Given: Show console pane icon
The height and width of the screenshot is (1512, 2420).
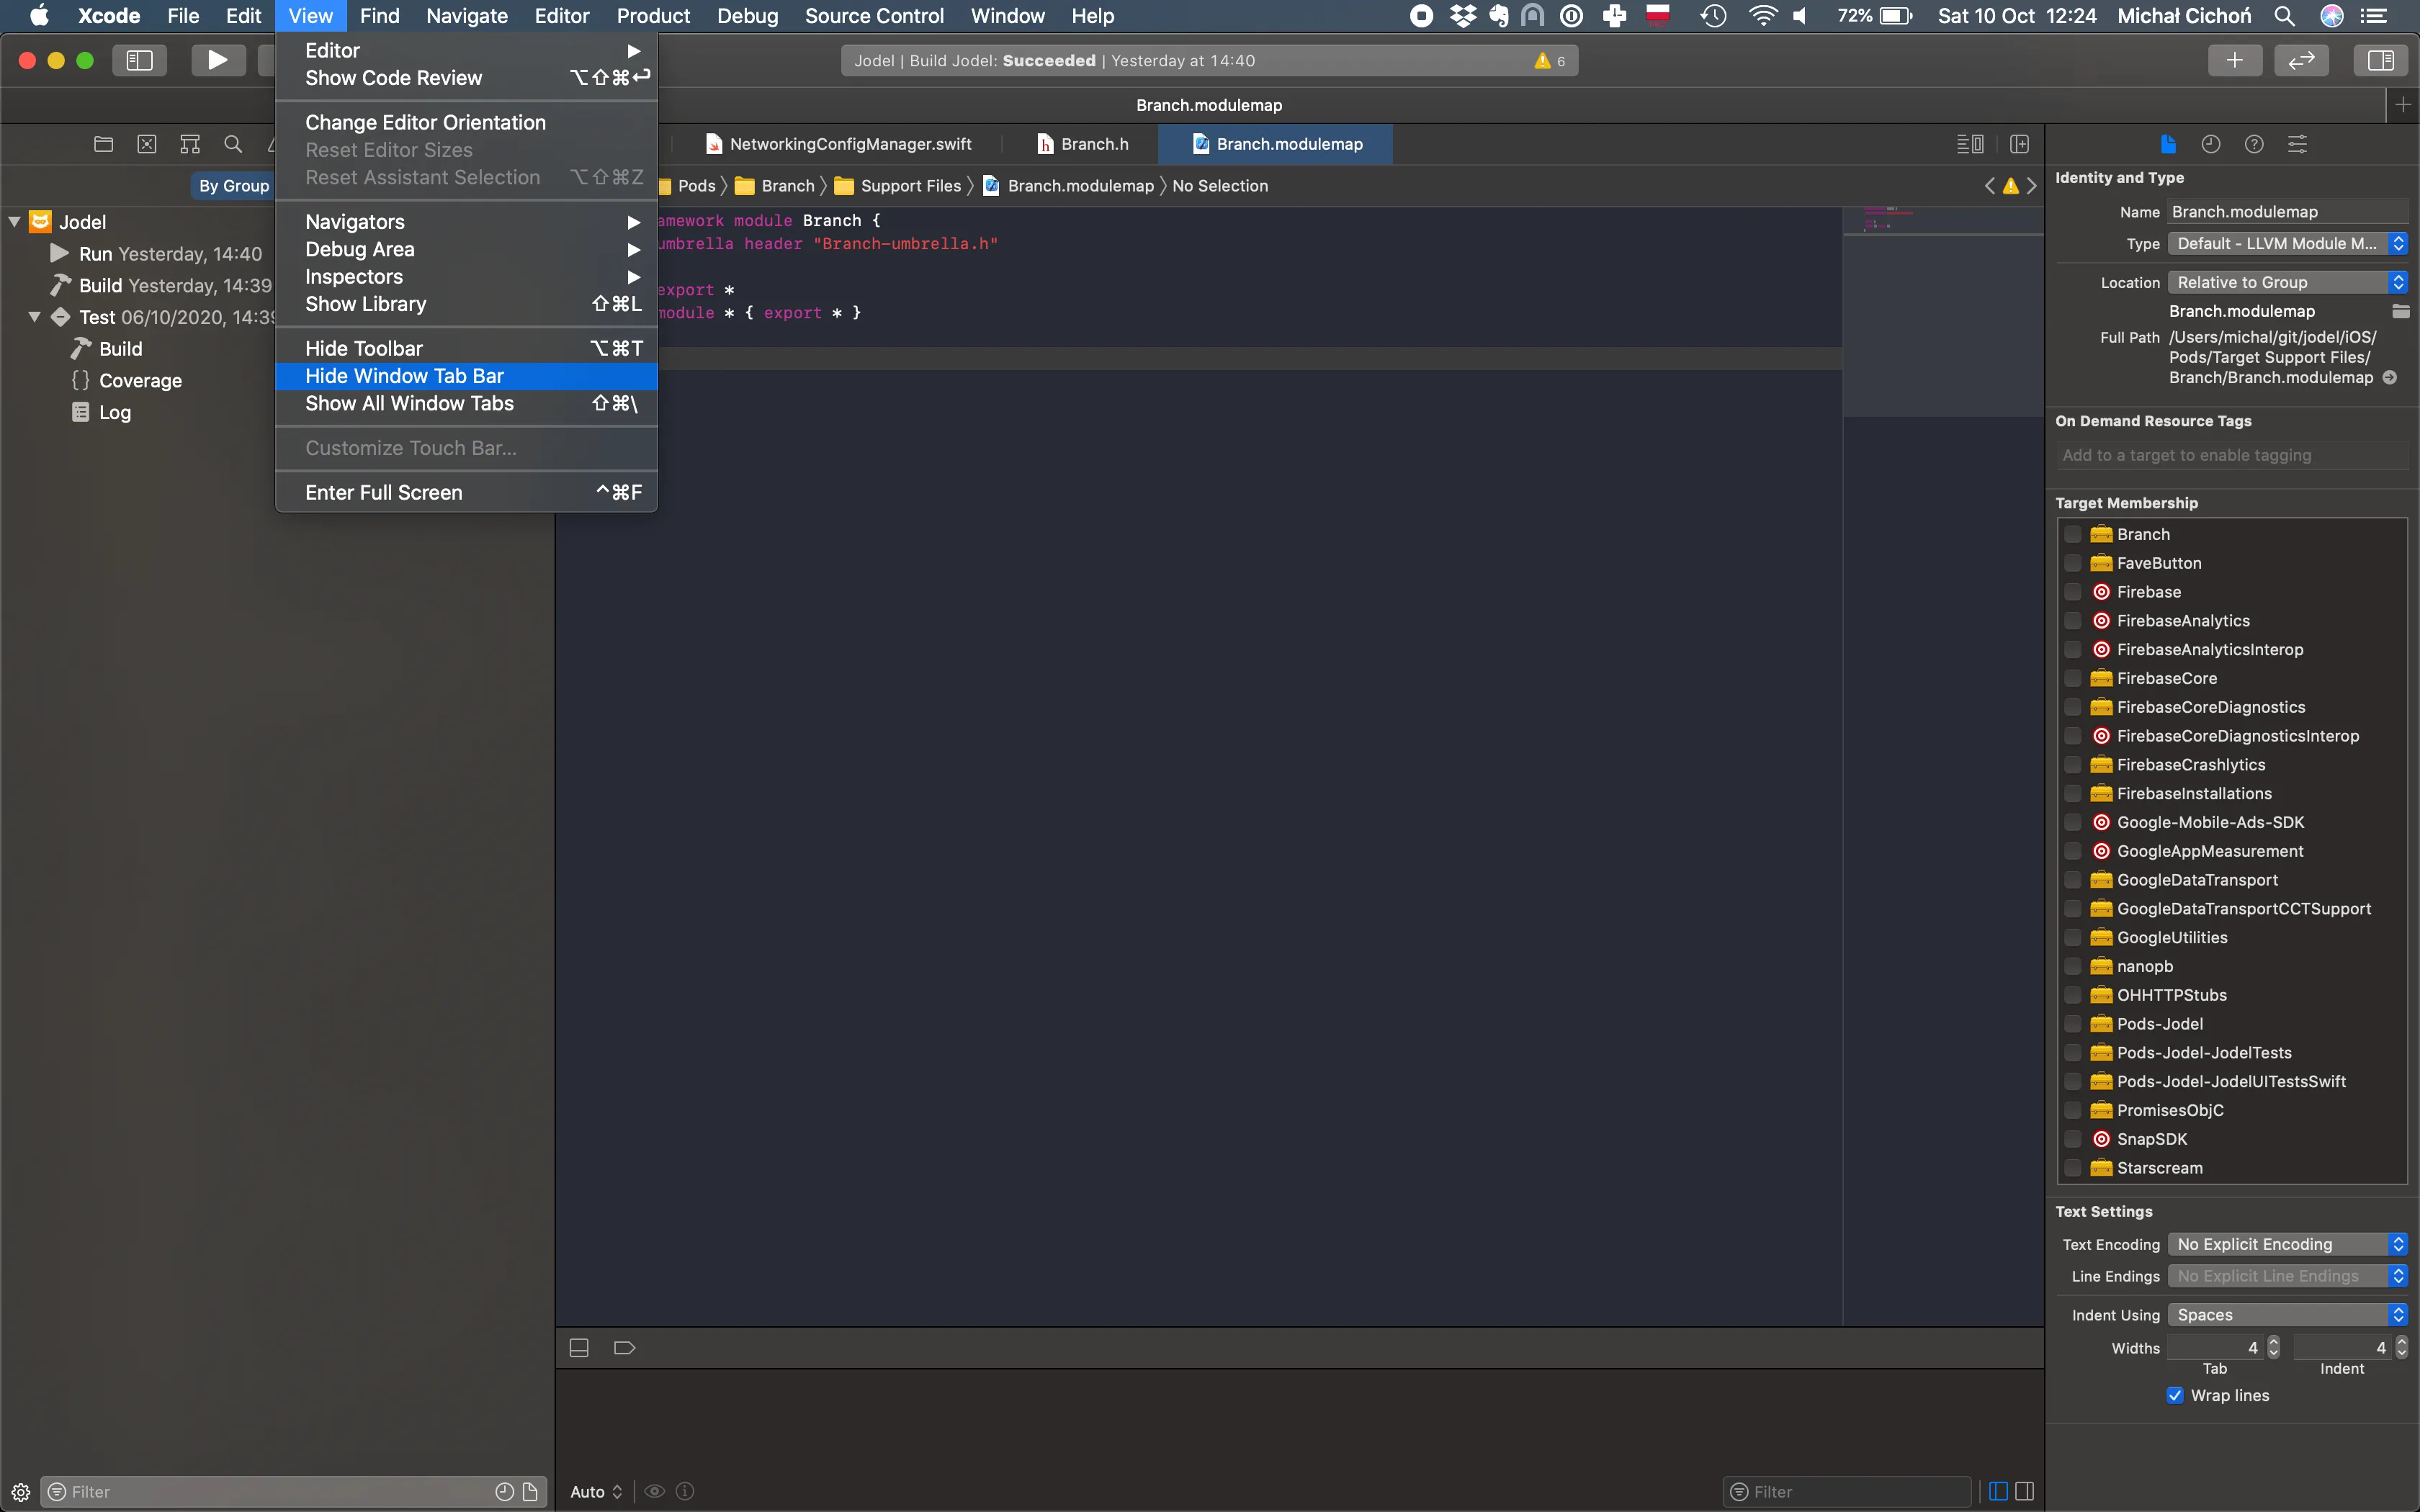Looking at the screenshot, I should 2025,1491.
